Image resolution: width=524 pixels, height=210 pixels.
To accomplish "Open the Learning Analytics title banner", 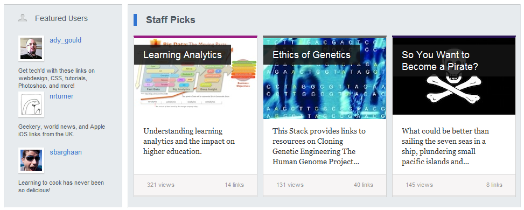I will click(183, 55).
